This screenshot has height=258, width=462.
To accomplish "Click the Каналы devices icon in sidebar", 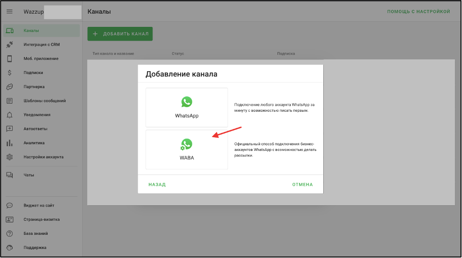I will click(9, 31).
